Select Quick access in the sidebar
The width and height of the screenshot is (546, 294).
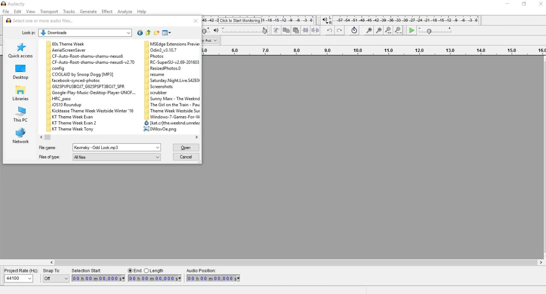(20, 50)
